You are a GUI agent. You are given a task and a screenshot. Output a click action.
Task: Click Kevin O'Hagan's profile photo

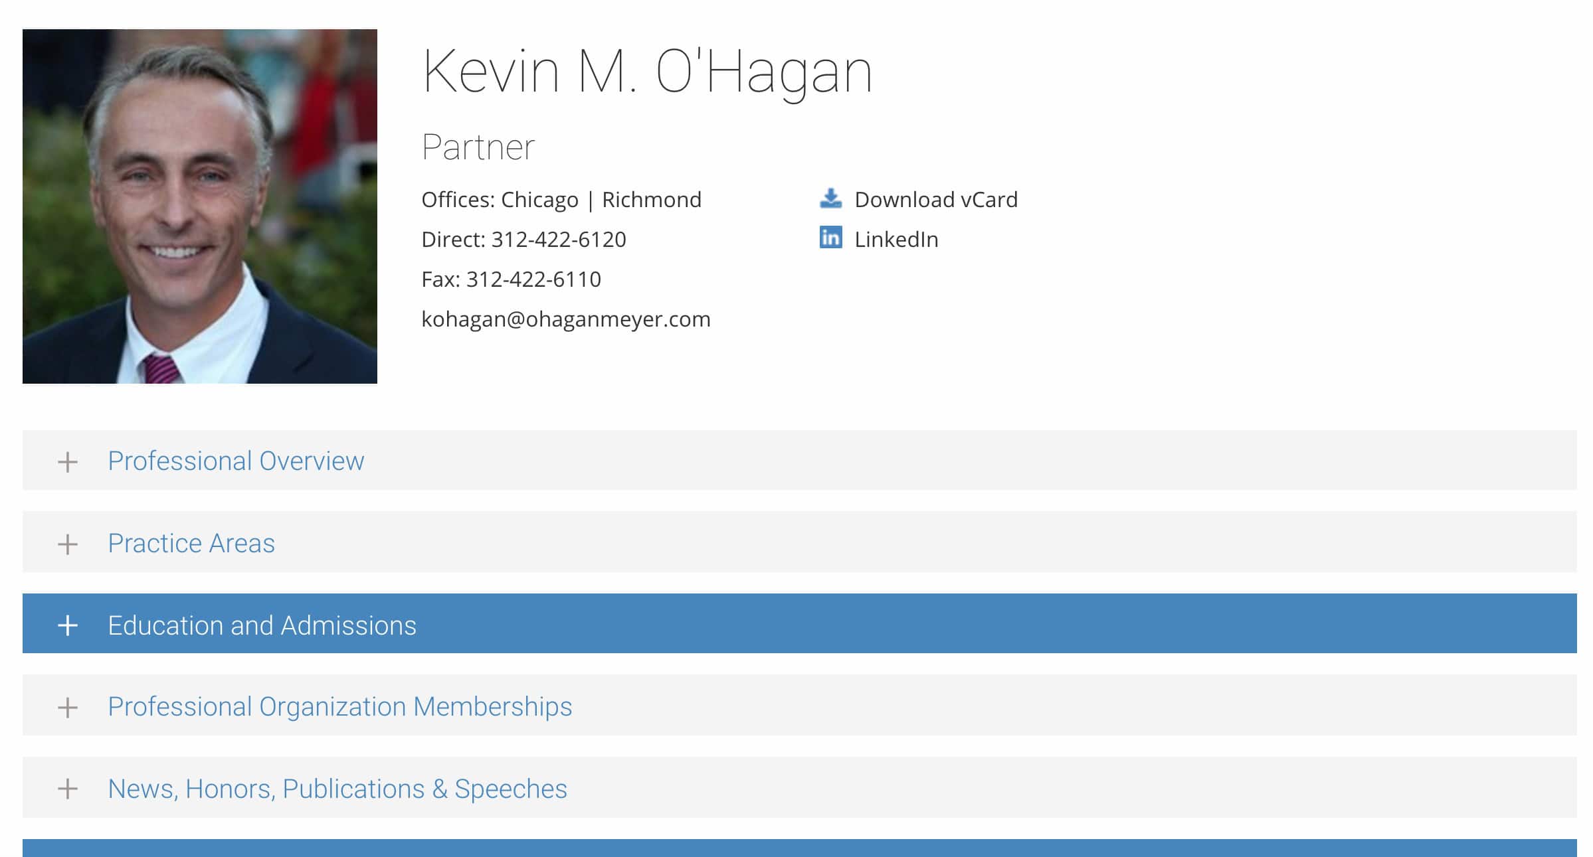(200, 206)
